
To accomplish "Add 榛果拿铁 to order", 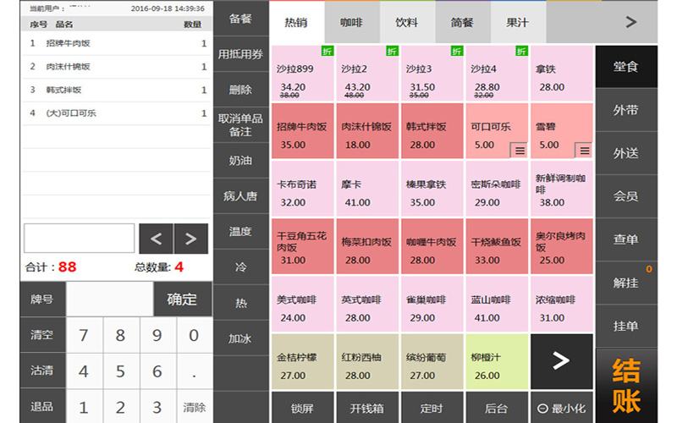I will (432, 189).
